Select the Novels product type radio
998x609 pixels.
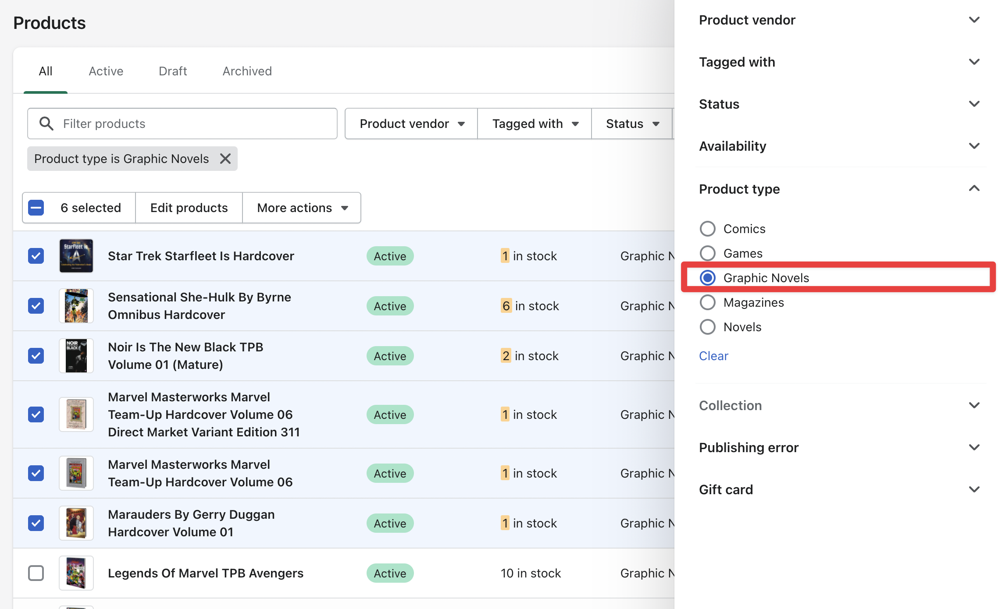(708, 327)
